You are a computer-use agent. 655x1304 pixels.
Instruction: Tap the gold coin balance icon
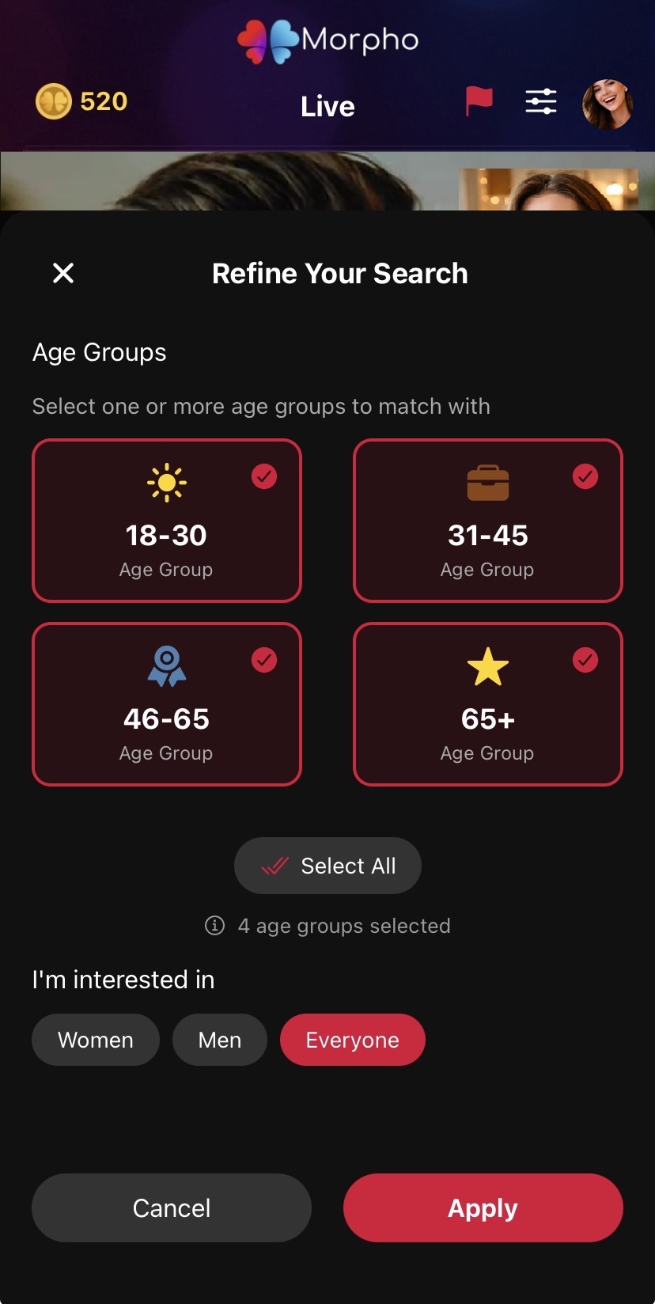click(54, 102)
